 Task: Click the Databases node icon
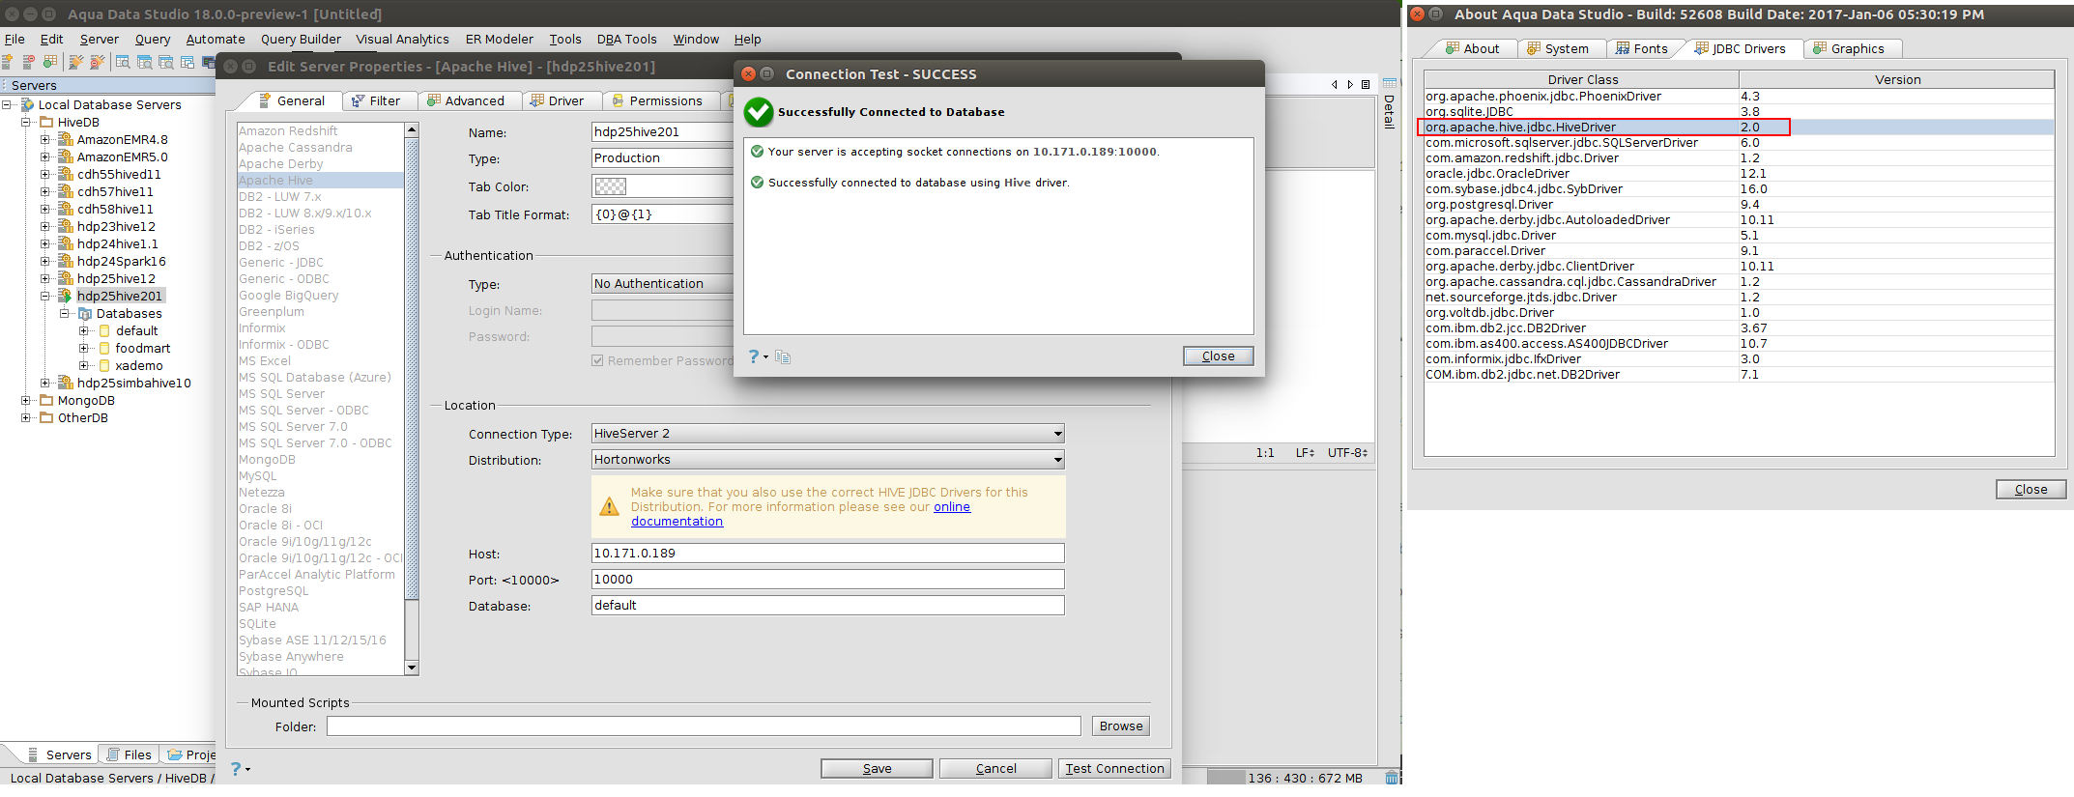[85, 313]
